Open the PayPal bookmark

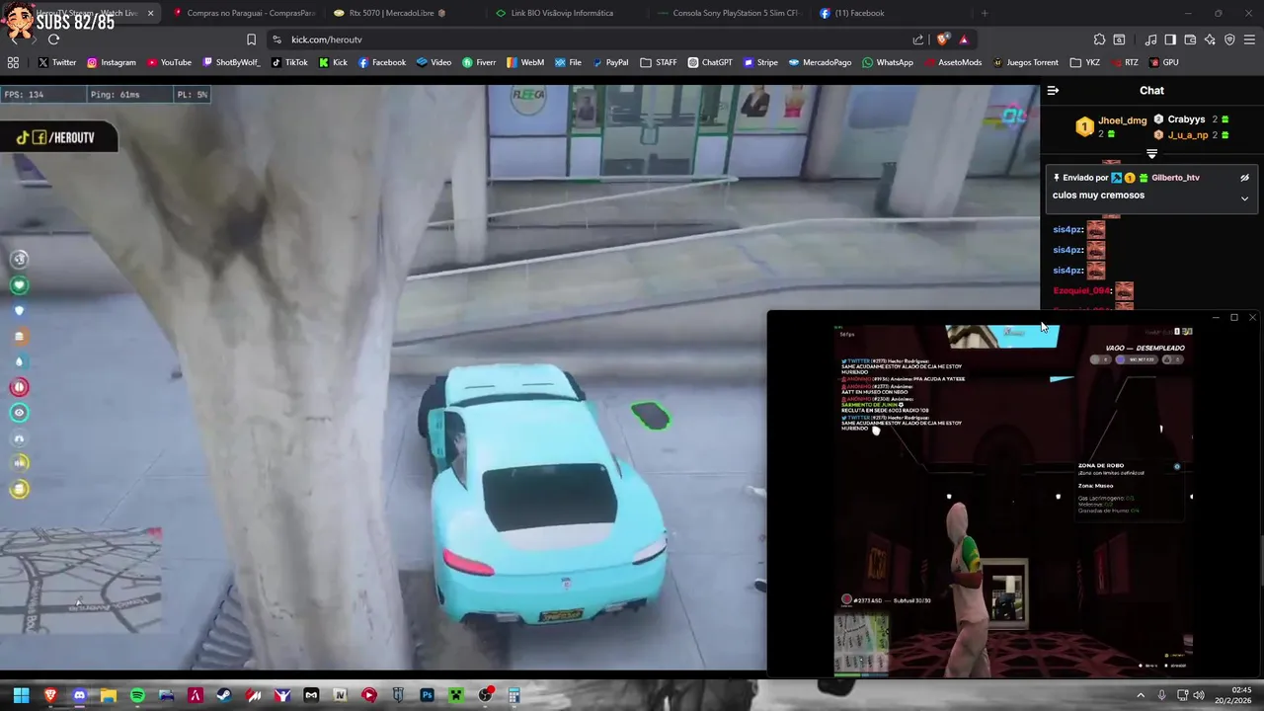[609, 62]
